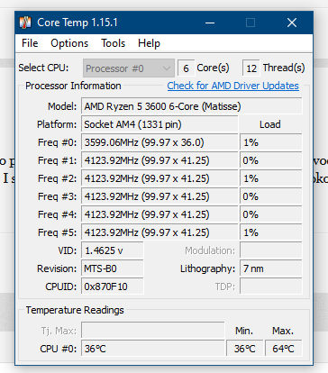
Task: Open the File menu
Action: [30, 43]
